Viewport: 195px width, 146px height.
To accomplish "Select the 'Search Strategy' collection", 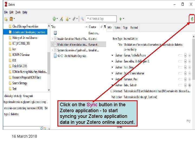I will pyautogui.click(x=20, y=83).
